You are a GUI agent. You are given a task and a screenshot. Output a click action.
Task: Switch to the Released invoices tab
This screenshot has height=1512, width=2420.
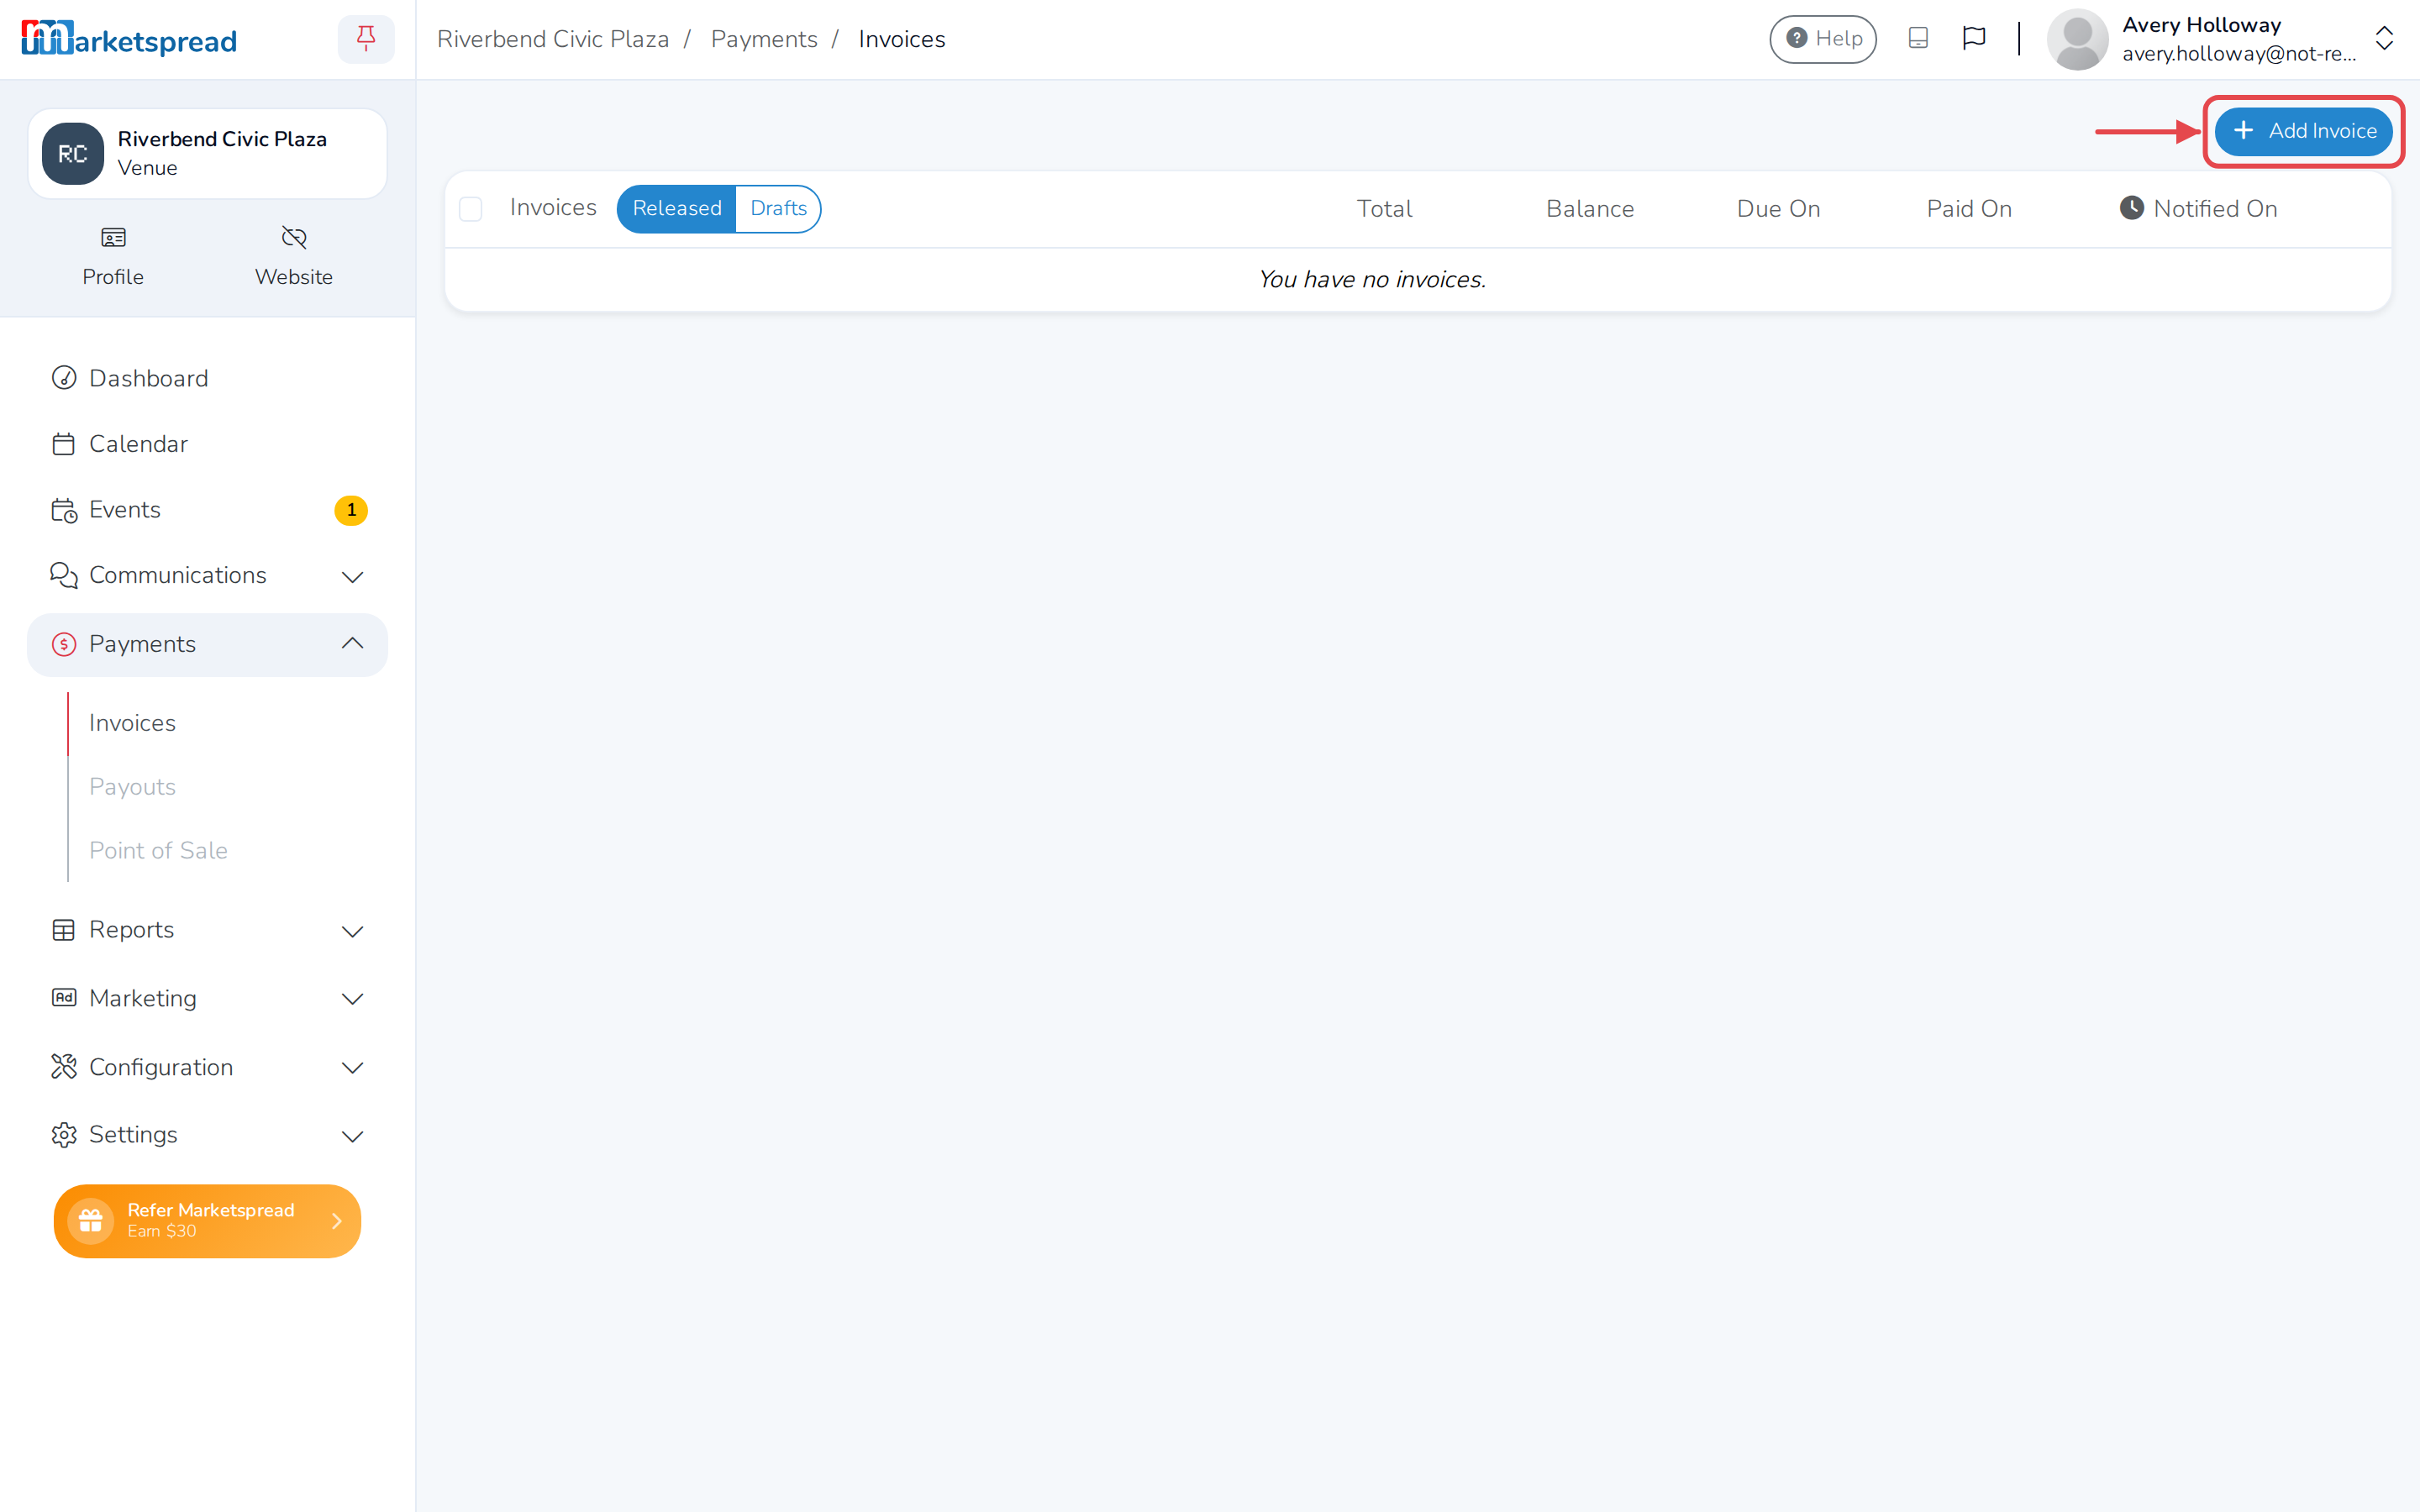[677, 208]
